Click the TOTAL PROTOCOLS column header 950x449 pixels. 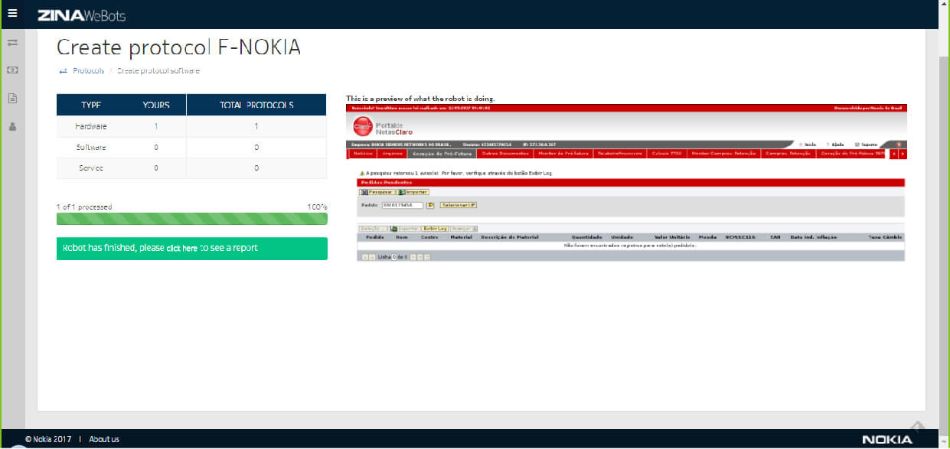pos(256,106)
